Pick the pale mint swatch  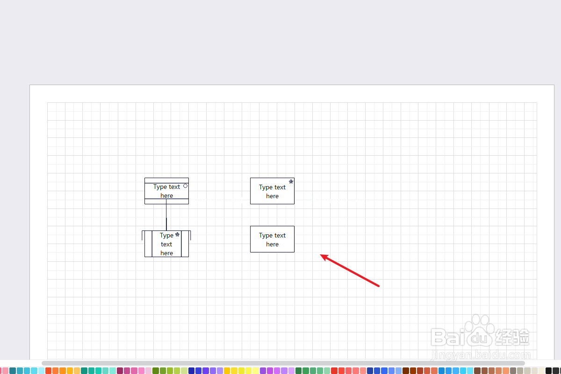coord(113,371)
